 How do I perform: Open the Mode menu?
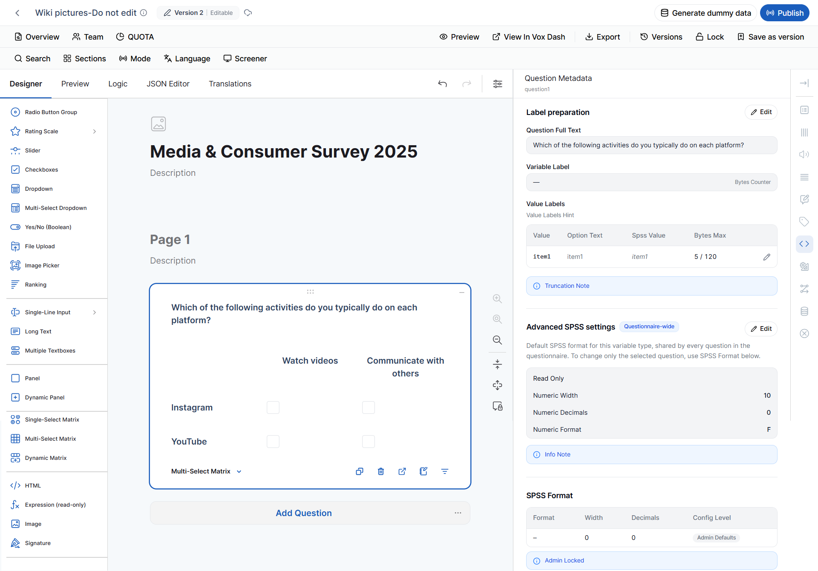tap(135, 58)
